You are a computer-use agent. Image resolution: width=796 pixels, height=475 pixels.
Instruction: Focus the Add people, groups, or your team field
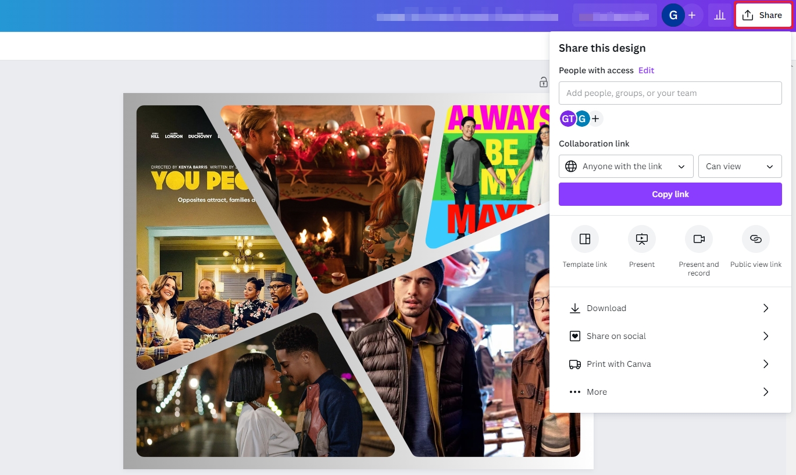point(670,93)
